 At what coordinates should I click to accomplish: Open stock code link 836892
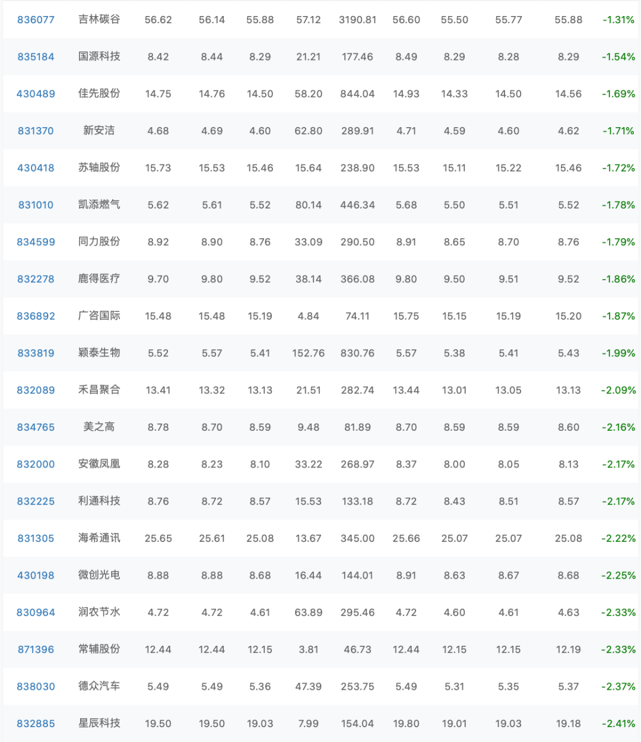36,316
